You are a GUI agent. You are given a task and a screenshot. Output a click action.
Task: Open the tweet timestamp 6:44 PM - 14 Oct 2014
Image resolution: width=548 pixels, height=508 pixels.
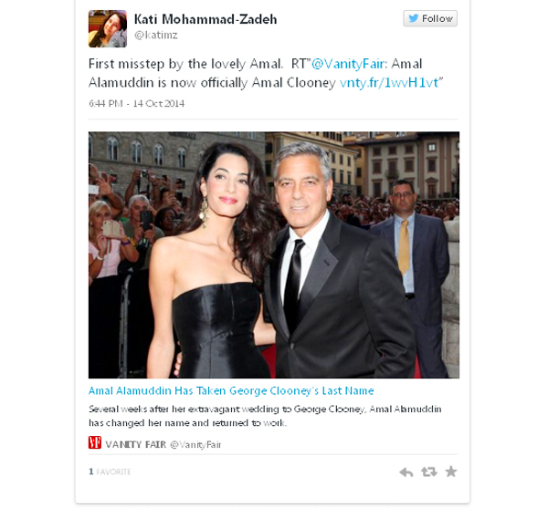[137, 104]
